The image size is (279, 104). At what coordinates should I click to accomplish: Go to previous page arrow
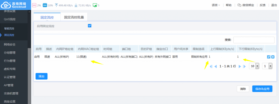(x=215, y=66)
